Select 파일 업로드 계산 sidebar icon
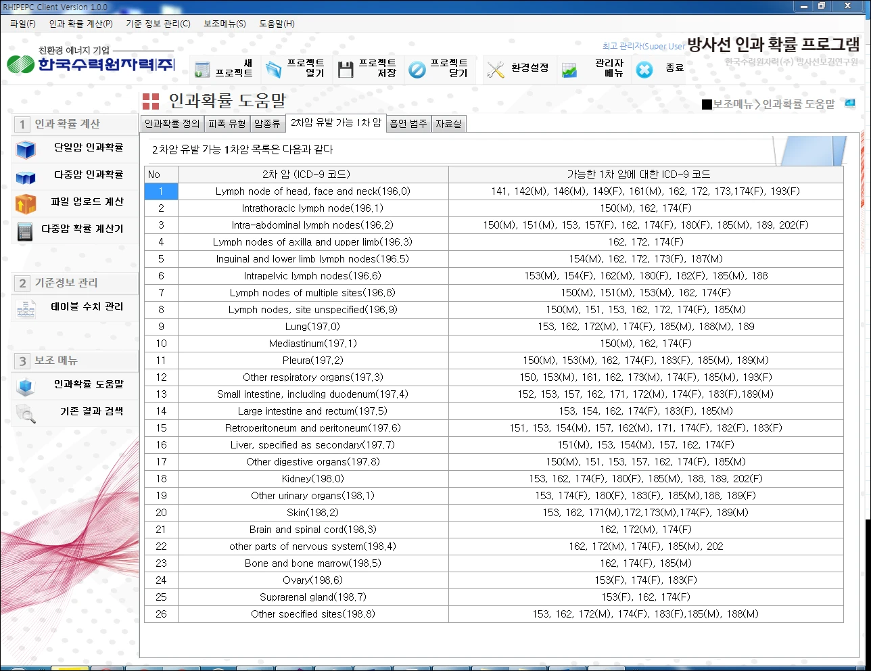The width and height of the screenshot is (871, 671). coord(26,204)
